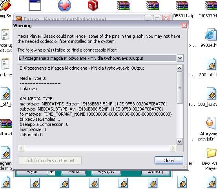Click the subtype MEDIASUBTYPE_Avi line
The width and height of the screenshot is (217, 190).
click(91, 109)
